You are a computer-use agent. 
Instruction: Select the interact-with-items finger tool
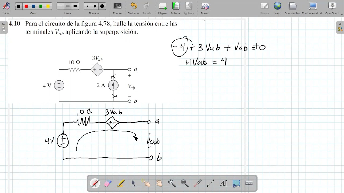[146, 183]
